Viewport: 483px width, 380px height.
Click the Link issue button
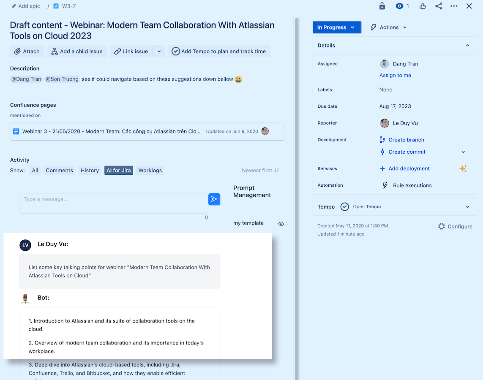131,52
